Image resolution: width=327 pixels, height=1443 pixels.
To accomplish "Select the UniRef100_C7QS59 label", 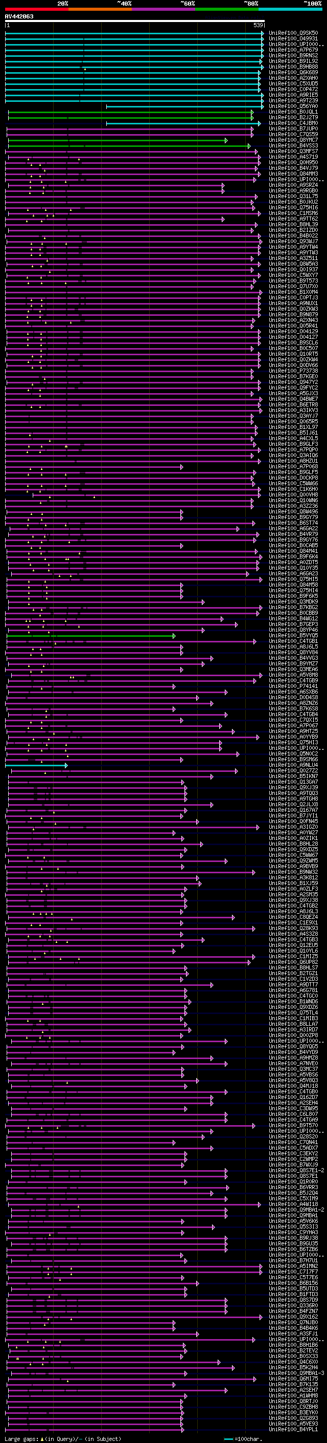I will 293,135.
